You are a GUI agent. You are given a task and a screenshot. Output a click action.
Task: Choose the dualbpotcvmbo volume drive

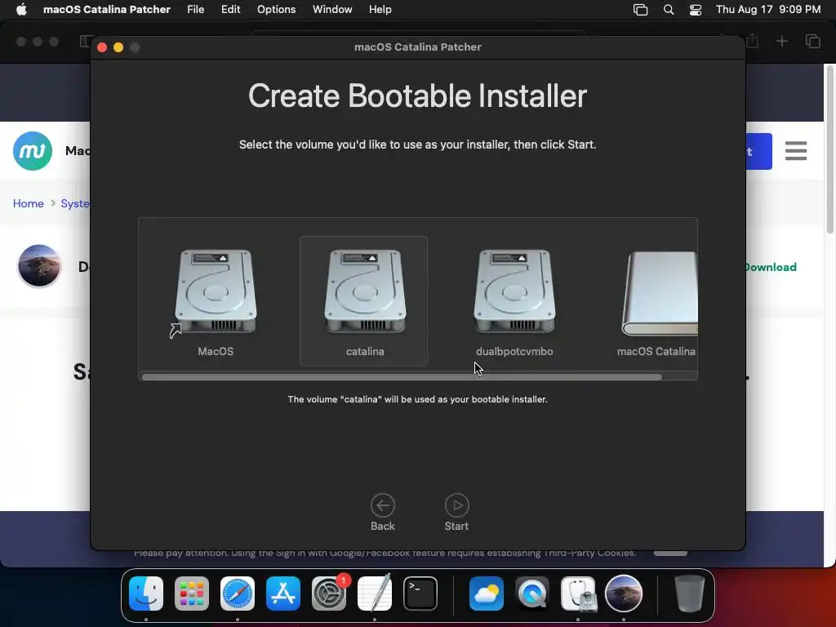[x=514, y=291]
